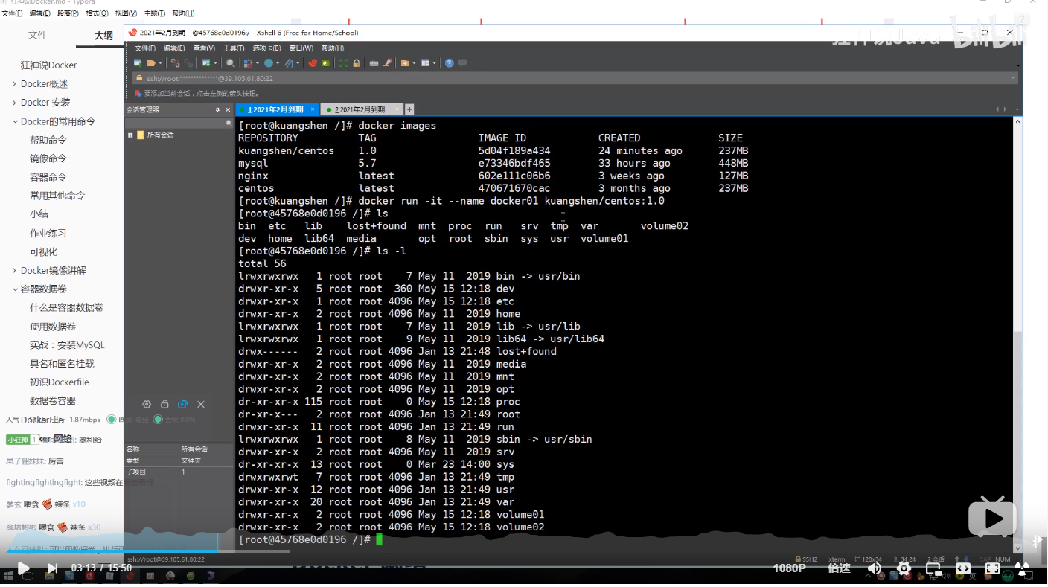The height and width of the screenshot is (587, 1048).
Task: Expand '所有会话' tree node in Session Manager
Action: pos(130,135)
